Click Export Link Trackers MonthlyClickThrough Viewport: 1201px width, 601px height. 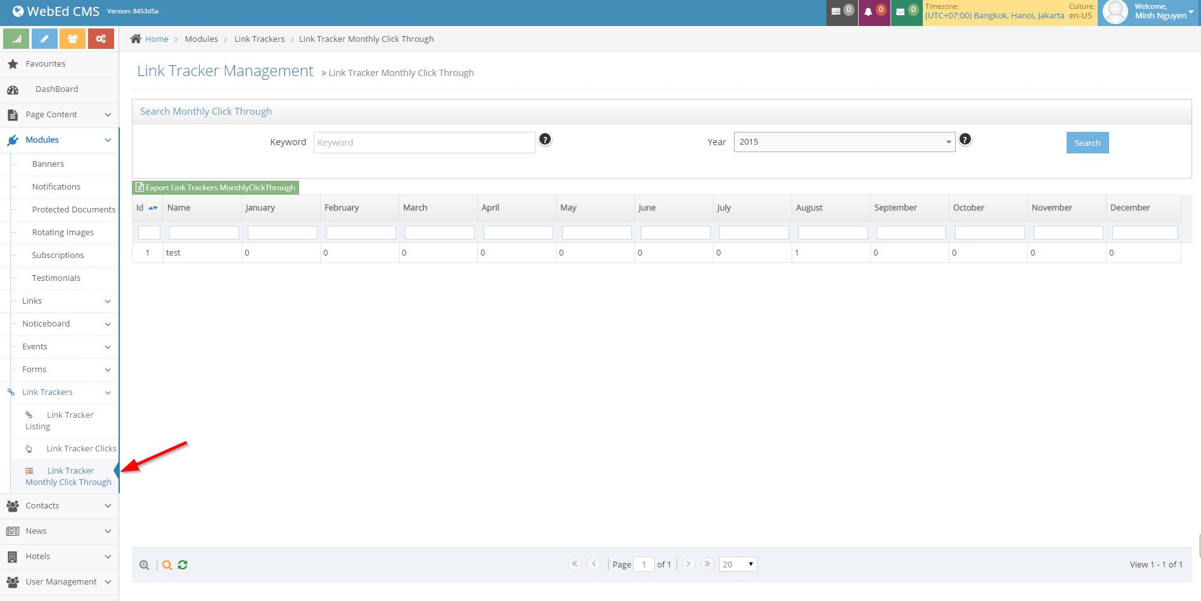coord(215,187)
